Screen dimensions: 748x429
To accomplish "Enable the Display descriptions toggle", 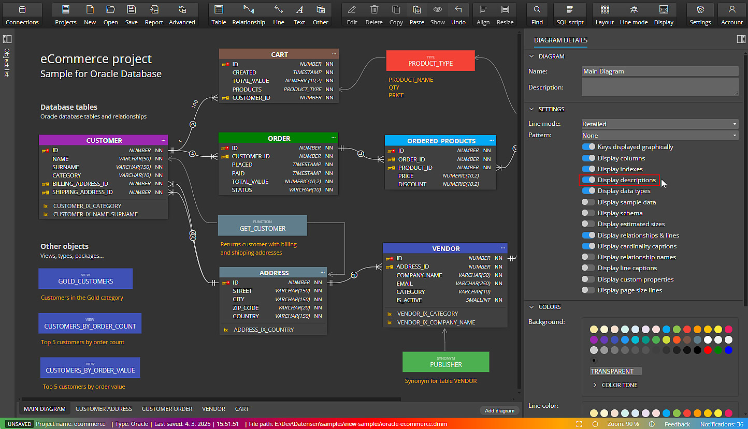I will pos(588,180).
